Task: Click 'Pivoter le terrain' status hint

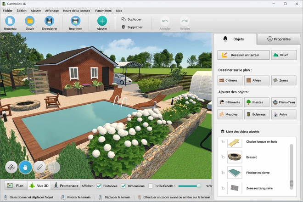Action: click(79, 197)
